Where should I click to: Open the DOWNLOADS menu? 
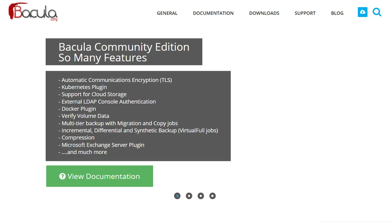[264, 13]
